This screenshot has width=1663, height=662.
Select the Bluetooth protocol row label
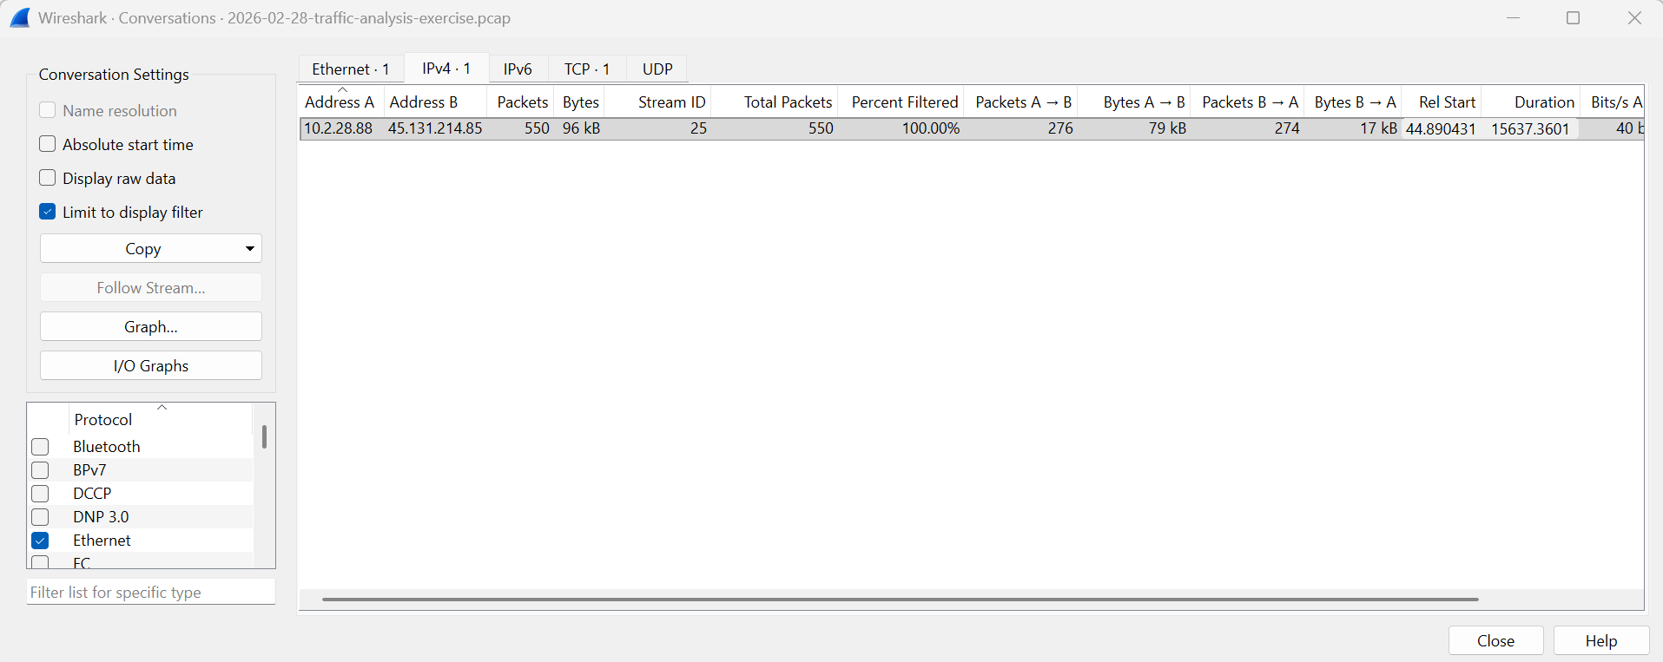coord(107,447)
